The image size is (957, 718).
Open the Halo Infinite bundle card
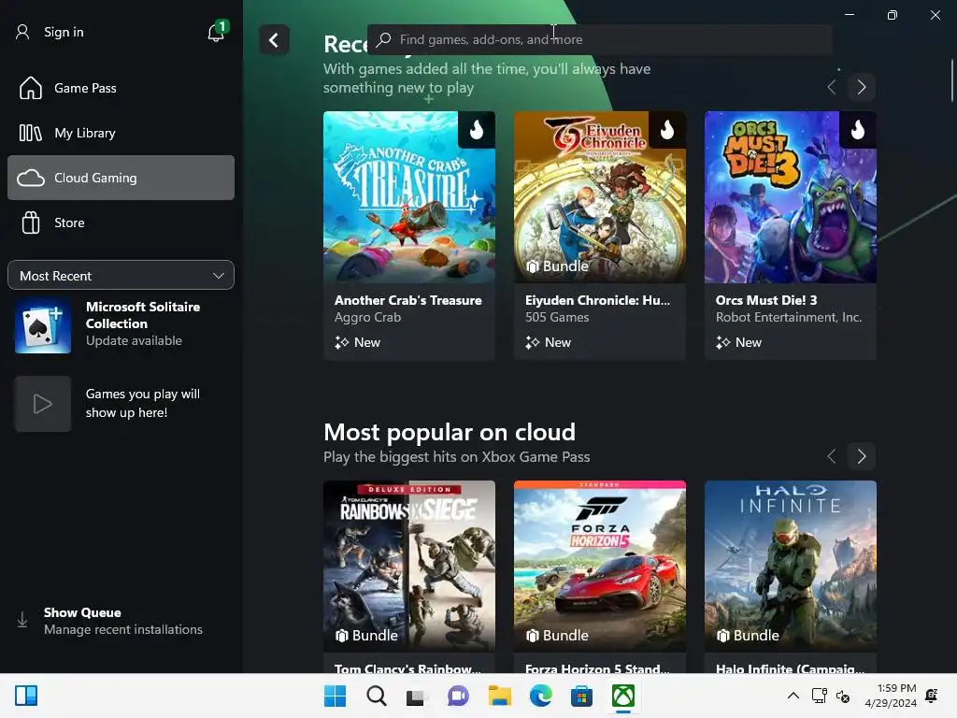click(x=791, y=577)
